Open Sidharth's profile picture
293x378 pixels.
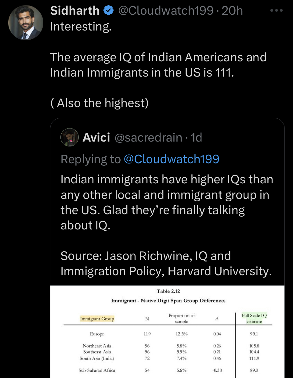(x=26, y=23)
